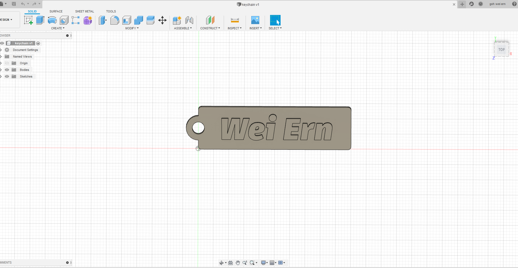The height and width of the screenshot is (268, 518).
Task: Select the Fillet tool
Action: [115, 20]
